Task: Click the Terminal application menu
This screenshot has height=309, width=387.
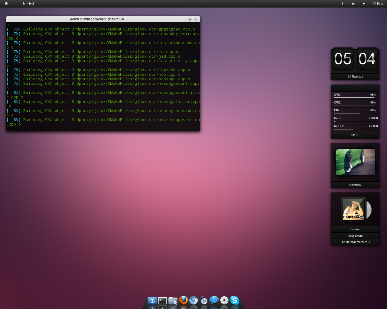Action: tap(28, 4)
